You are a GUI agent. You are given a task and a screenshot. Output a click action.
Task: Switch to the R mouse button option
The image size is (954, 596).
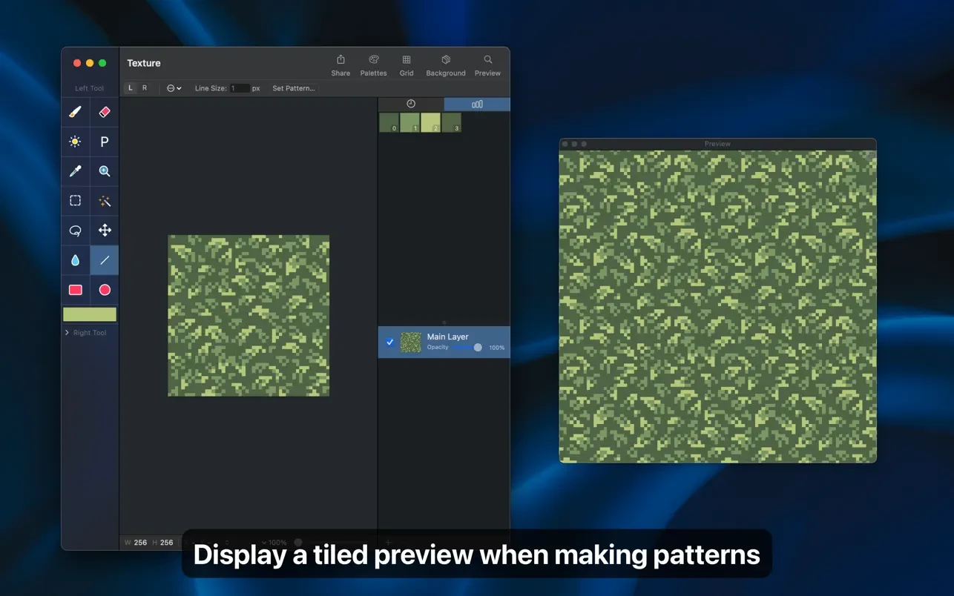pos(145,88)
